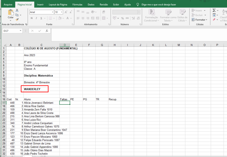Open the Name Box dropdown arrow

coord(20,31)
